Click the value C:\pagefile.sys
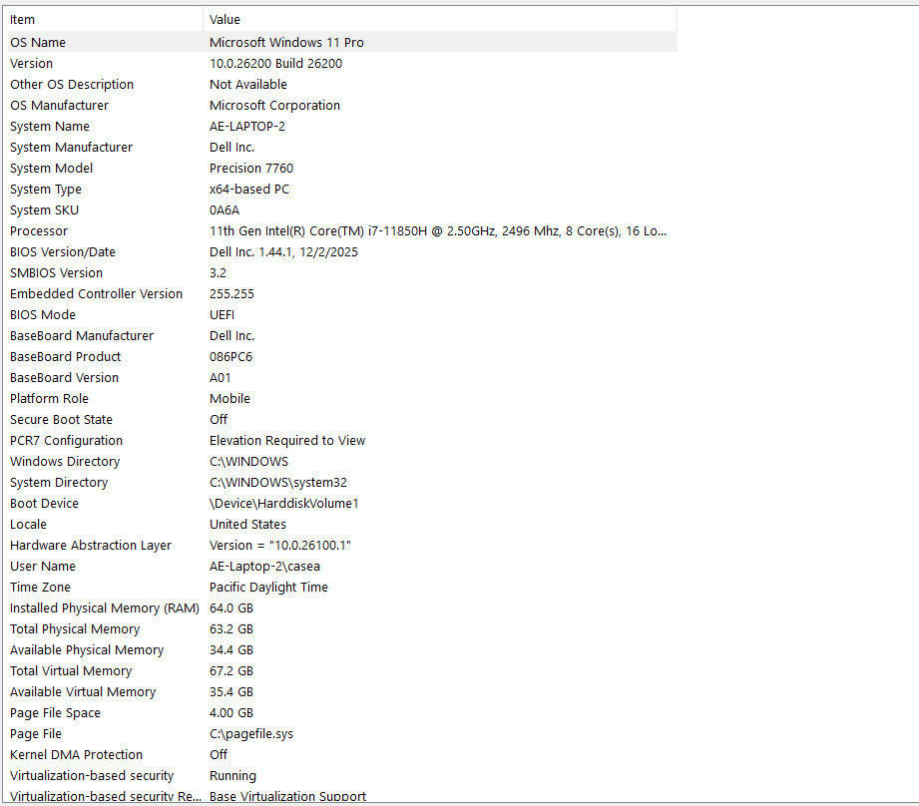 pos(251,734)
